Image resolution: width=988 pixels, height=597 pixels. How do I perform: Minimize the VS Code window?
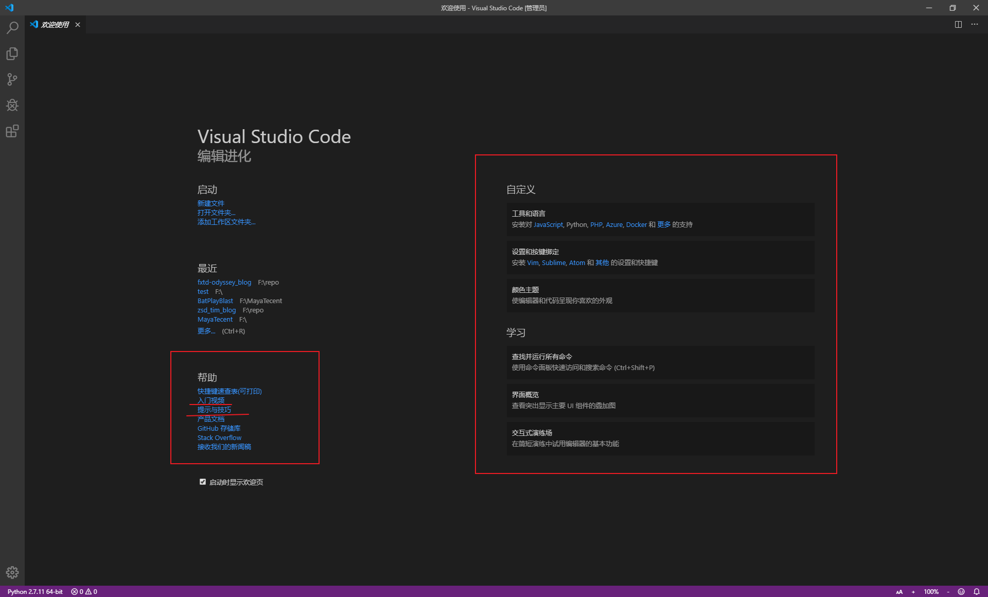pos(929,8)
